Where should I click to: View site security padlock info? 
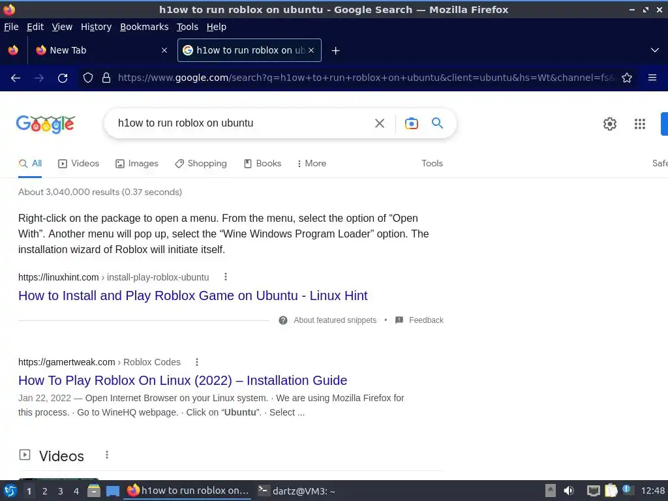point(106,78)
